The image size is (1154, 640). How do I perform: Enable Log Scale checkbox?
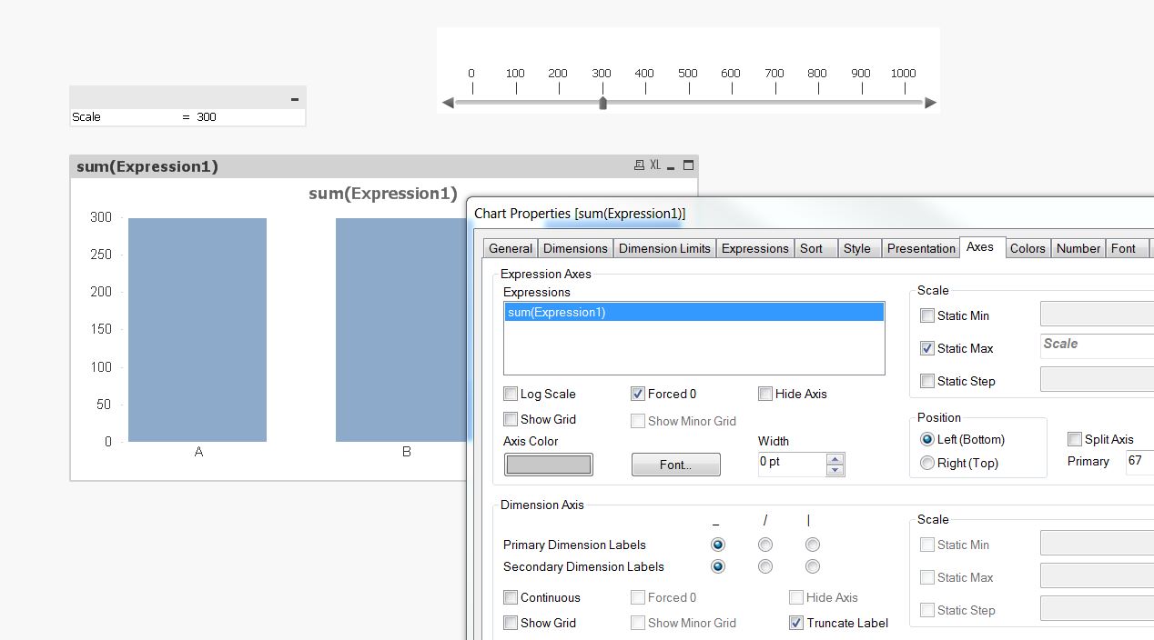tap(511, 394)
